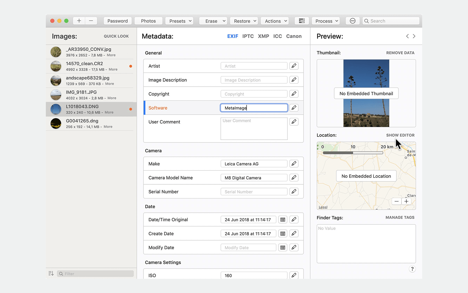
Task: Open calendar picker for Date/Time Original
Action: (283, 220)
